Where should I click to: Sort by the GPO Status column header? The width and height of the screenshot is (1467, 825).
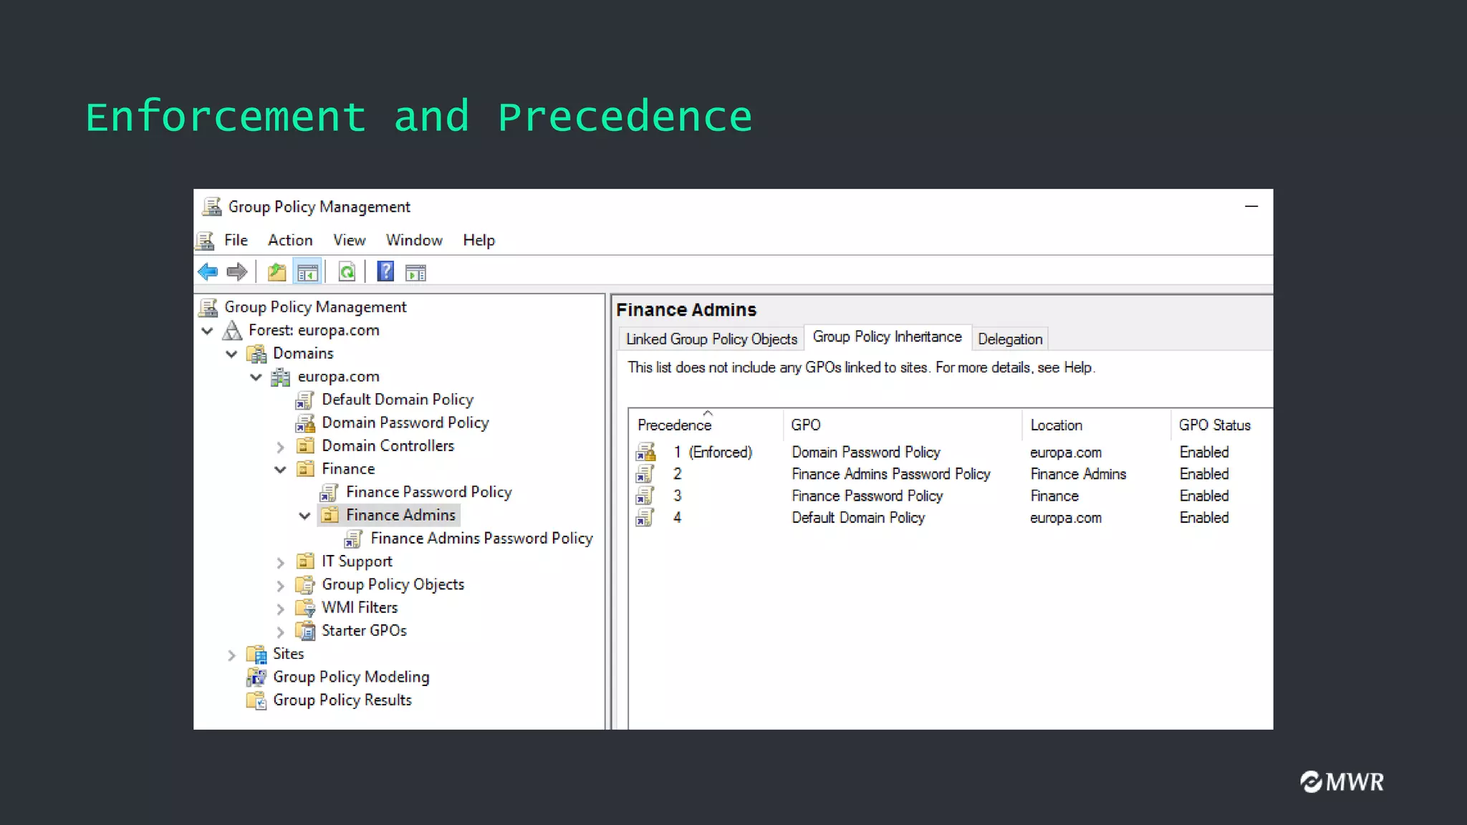(1221, 425)
